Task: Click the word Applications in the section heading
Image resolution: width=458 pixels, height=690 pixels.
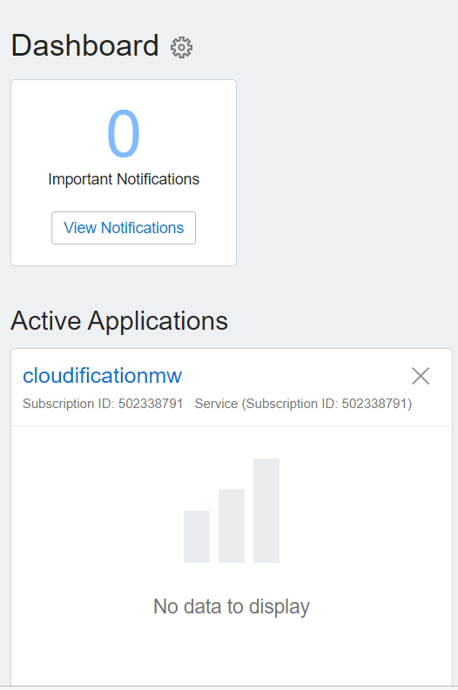Action: pyautogui.click(x=158, y=322)
